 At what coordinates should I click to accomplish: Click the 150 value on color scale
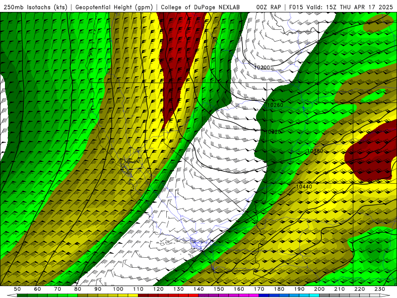click(219, 289)
